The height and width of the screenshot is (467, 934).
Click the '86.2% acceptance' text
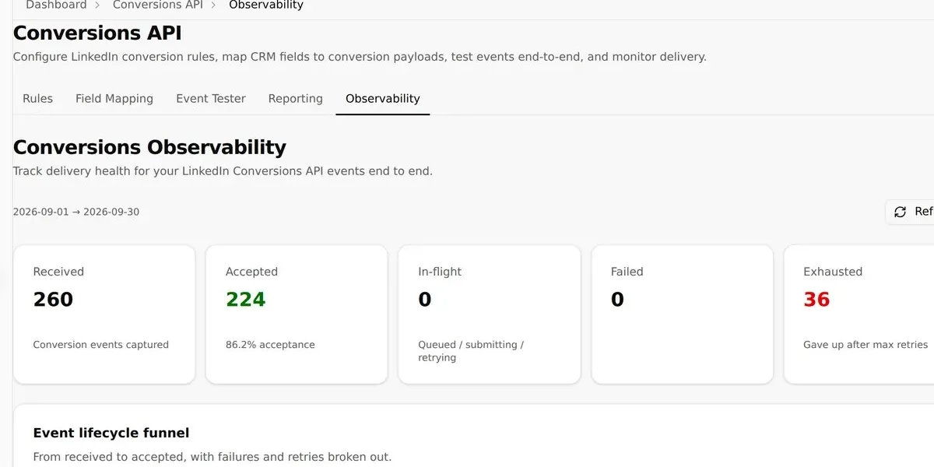point(270,345)
